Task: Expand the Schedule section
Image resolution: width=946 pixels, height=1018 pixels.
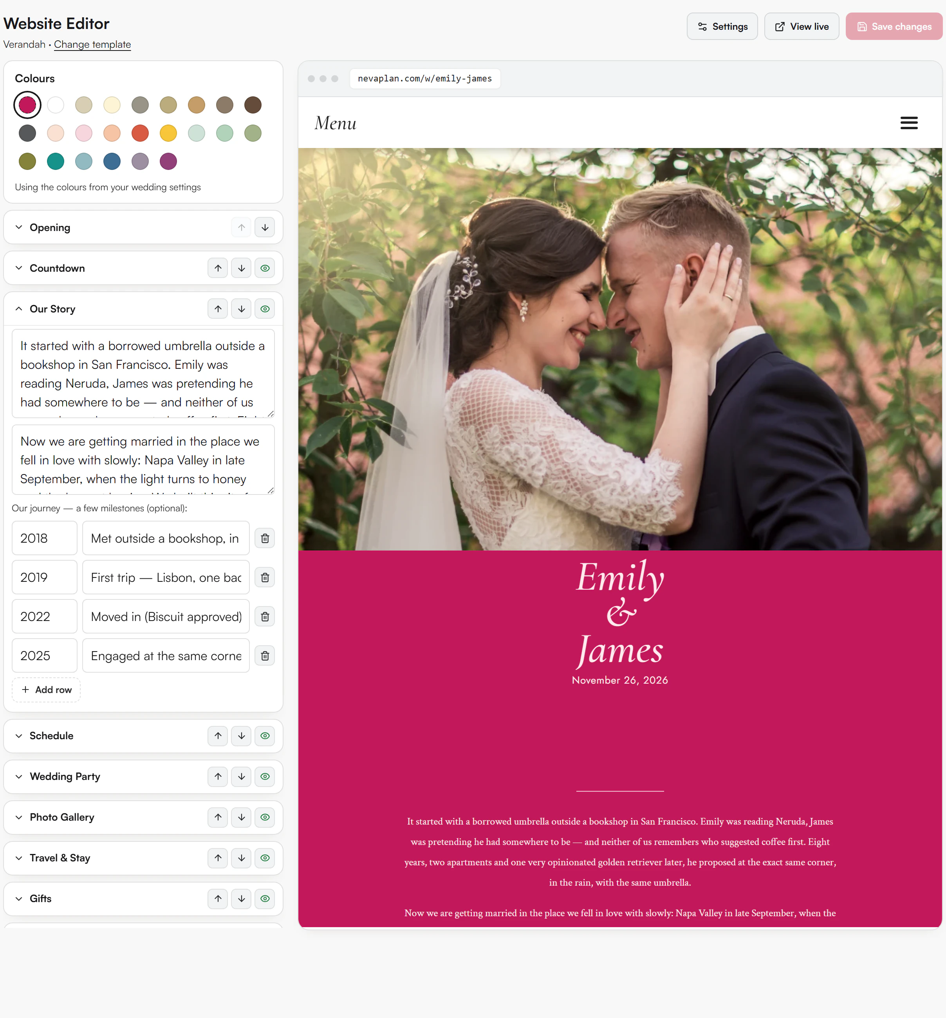Action: pos(19,735)
